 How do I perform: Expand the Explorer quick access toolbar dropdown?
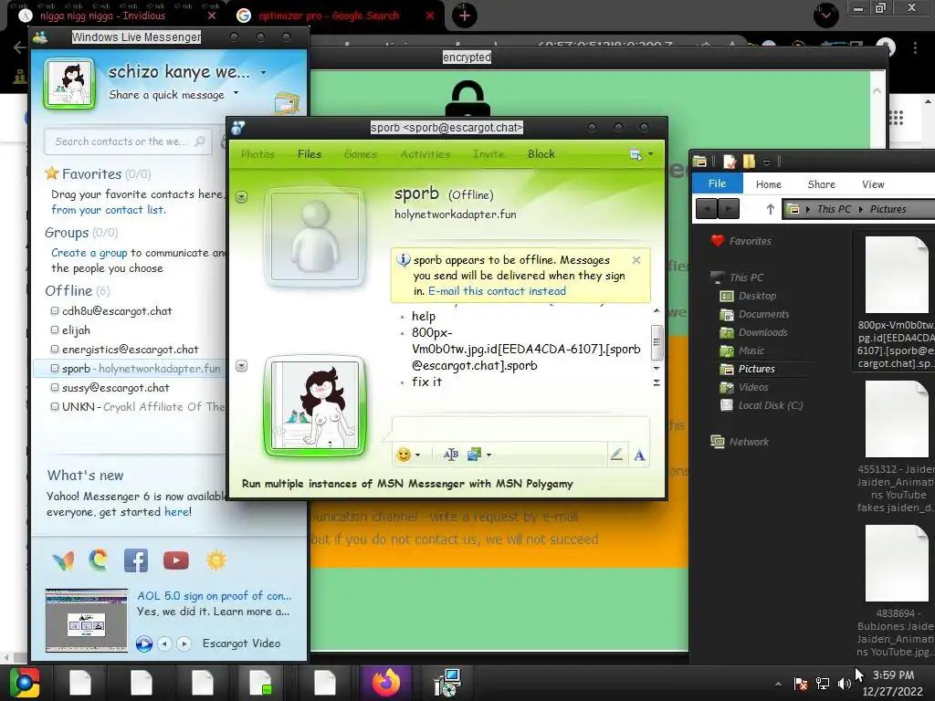coord(767,162)
